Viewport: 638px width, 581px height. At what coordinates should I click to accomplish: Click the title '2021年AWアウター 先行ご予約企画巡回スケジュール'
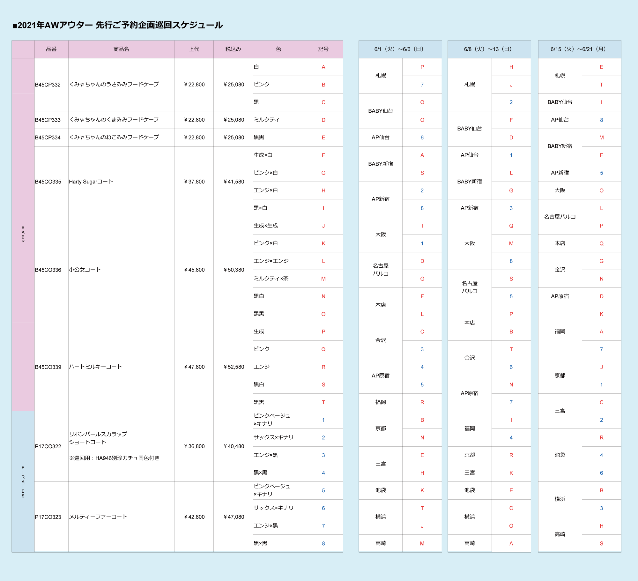(118, 25)
